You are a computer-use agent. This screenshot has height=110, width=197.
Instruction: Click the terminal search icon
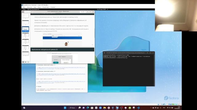[x=147, y=53]
